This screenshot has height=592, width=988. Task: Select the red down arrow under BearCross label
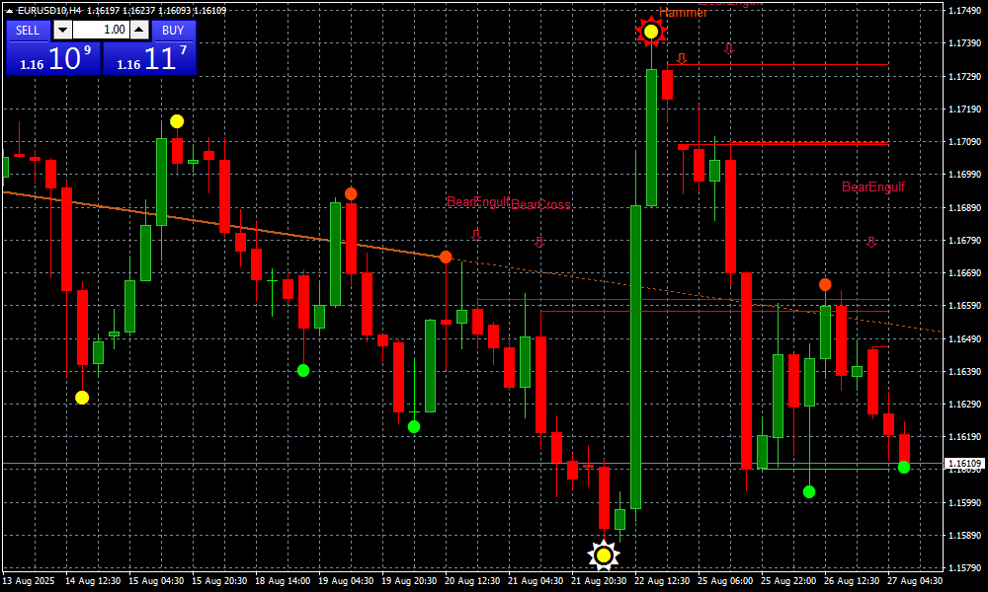539,241
